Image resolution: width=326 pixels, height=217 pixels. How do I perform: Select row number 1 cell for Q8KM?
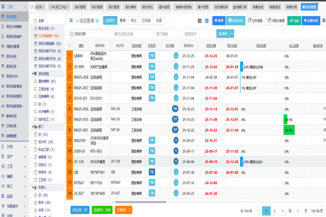pos(70,56)
